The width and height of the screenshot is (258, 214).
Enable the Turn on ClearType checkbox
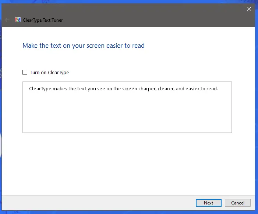point(25,72)
